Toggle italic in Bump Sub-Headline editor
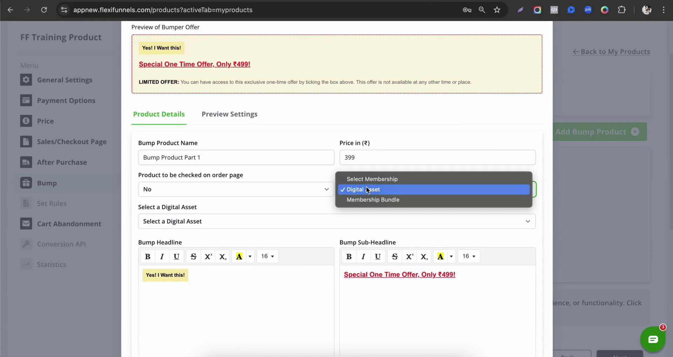This screenshot has width=673, height=357. [x=363, y=257]
